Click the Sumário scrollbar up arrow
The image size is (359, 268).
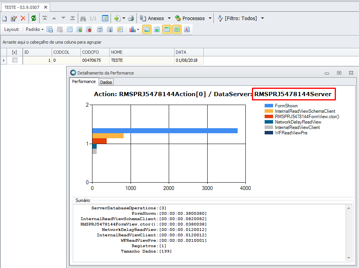coord(349,208)
